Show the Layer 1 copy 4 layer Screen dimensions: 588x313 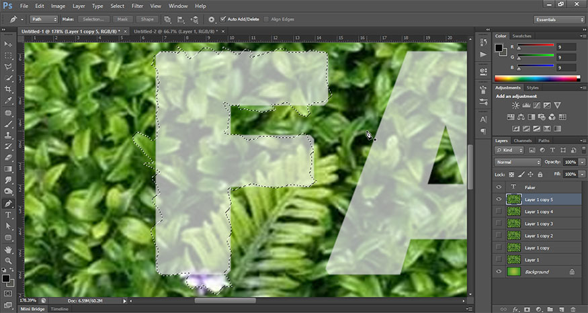coord(498,212)
